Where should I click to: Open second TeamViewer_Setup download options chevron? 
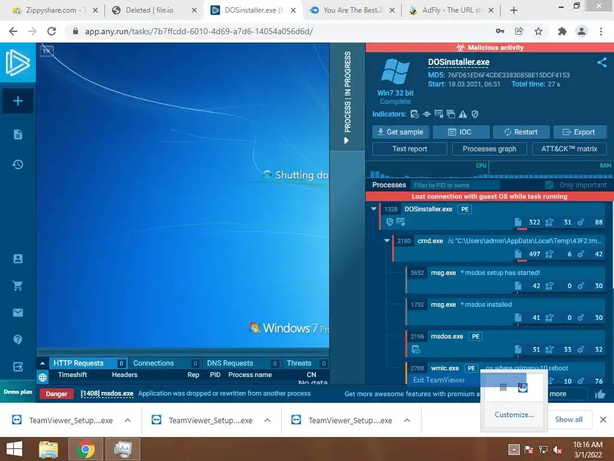coord(267,420)
